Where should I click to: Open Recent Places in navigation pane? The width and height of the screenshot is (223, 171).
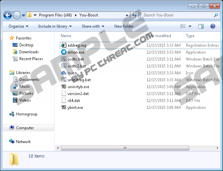pos(31,59)
